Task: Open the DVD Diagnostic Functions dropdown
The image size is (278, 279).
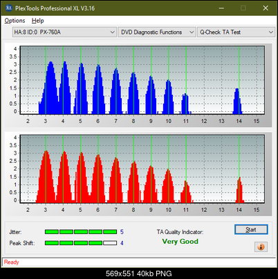Action: tap(157, 32)
